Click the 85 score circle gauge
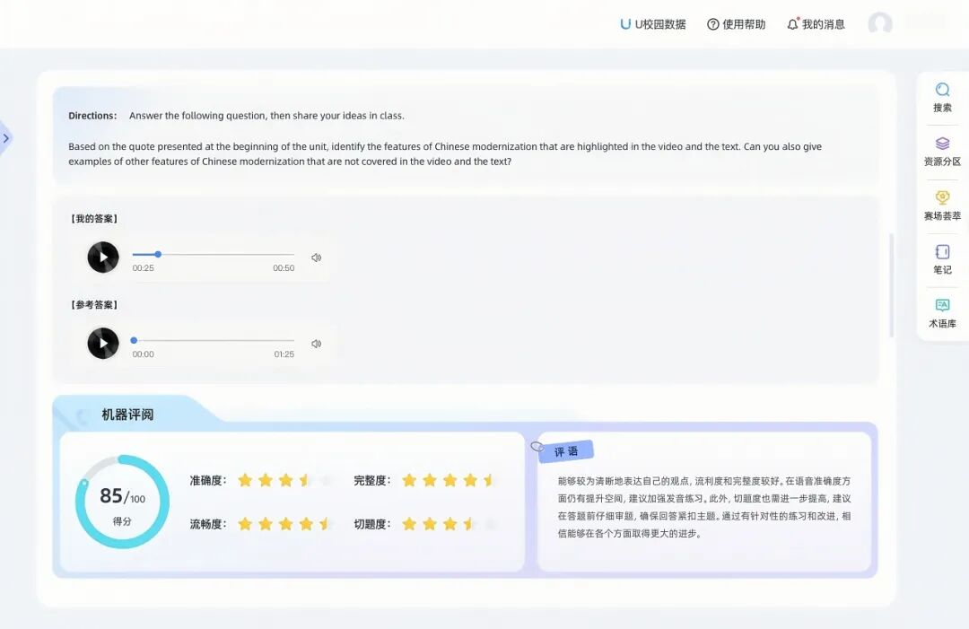Viewport: 969px width, 629px height. [x=122, y=502]
